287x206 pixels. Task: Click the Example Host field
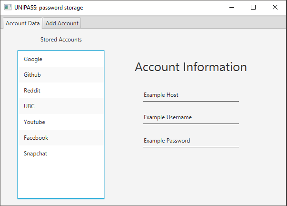coord(190,95)
